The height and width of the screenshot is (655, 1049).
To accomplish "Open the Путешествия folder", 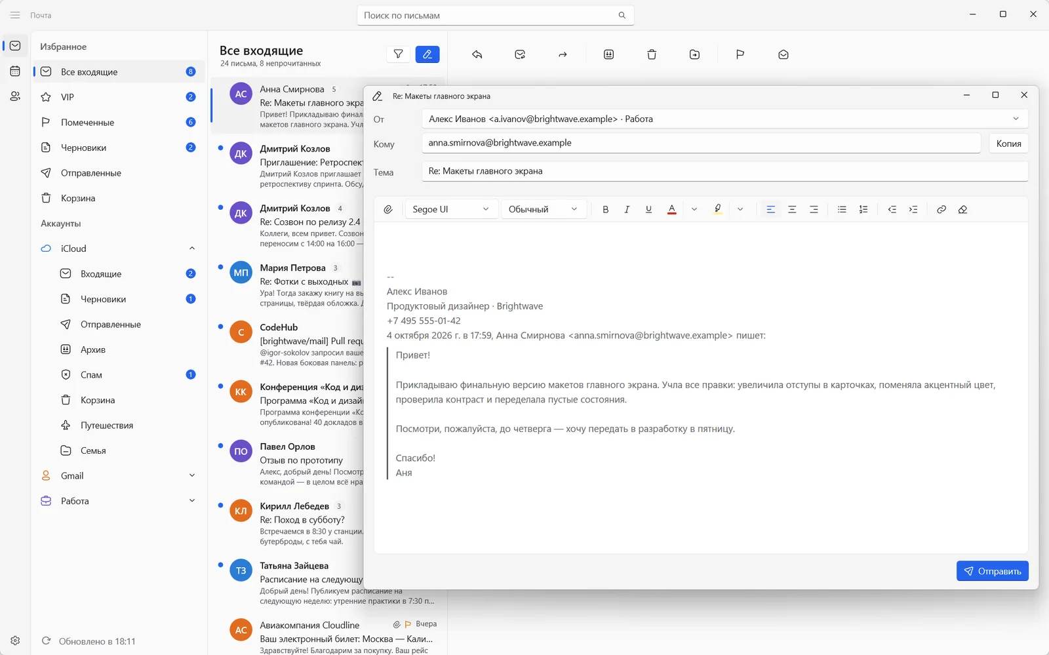I will 119,426.
